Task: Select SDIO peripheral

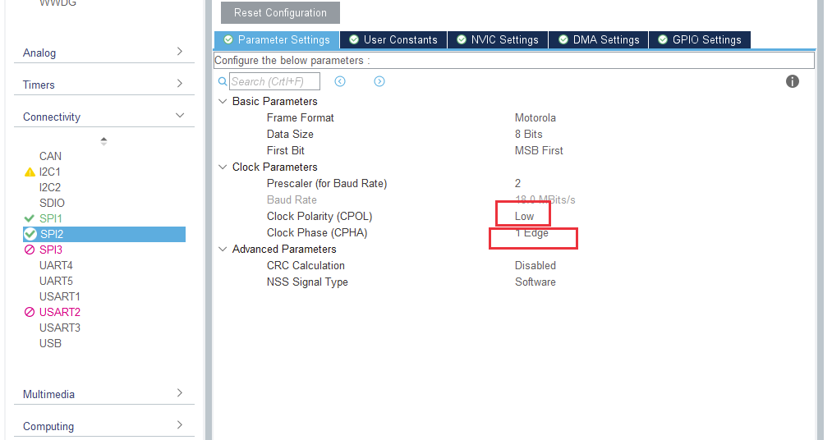Action: pyautogui.click(x=52, y=203)
